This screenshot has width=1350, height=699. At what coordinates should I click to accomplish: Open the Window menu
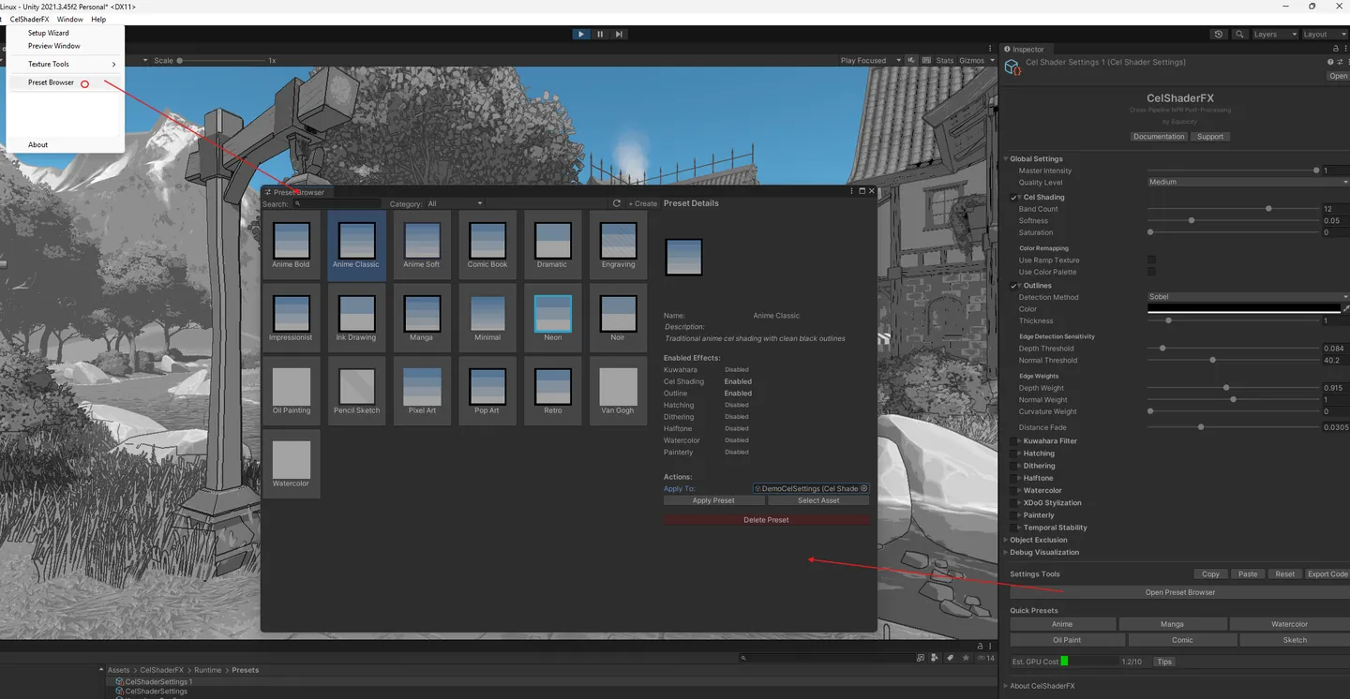[69, 19]
